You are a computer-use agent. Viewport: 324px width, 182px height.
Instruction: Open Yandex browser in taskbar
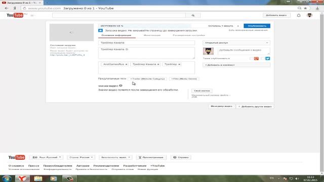point(22,178)
